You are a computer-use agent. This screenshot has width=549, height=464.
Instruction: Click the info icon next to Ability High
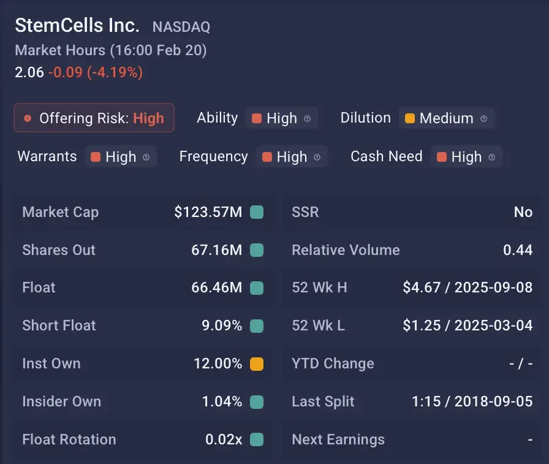click(x=308, y=118)
